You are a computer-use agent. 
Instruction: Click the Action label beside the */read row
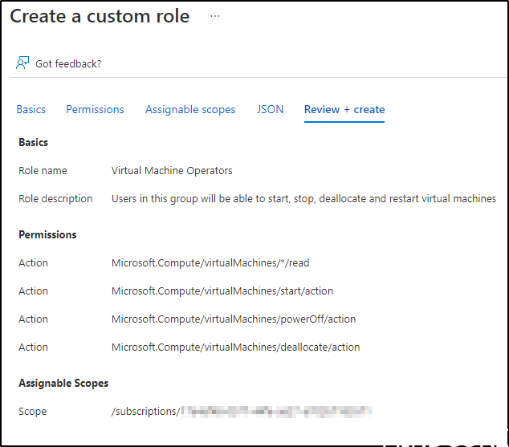point(33,262)
